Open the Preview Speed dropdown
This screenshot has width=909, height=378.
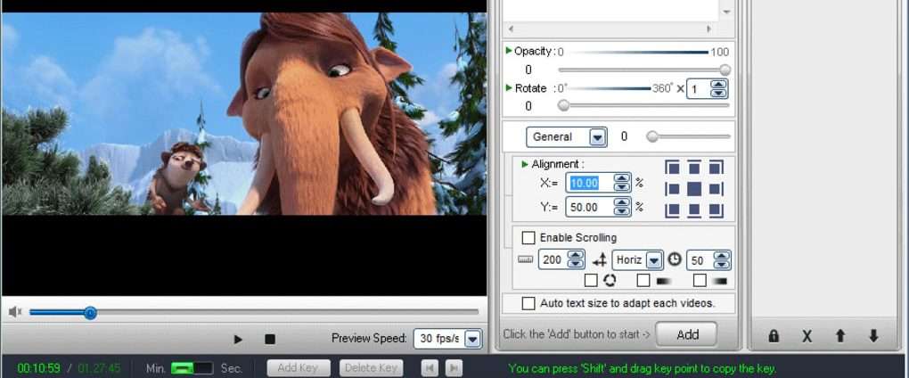coord(471,339)
